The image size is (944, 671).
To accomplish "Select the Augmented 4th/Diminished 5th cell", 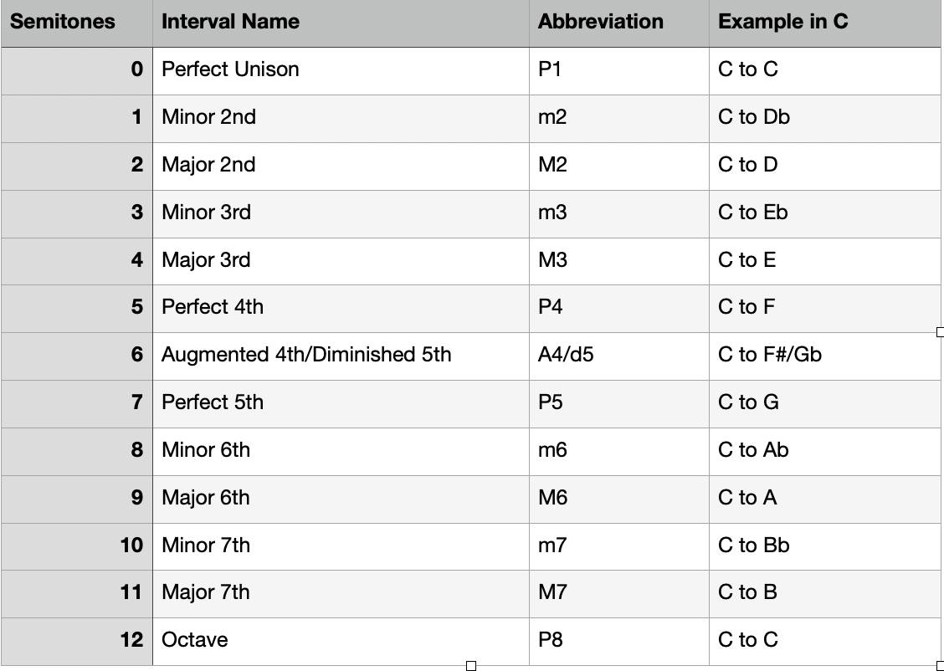I will click(341, 356).
